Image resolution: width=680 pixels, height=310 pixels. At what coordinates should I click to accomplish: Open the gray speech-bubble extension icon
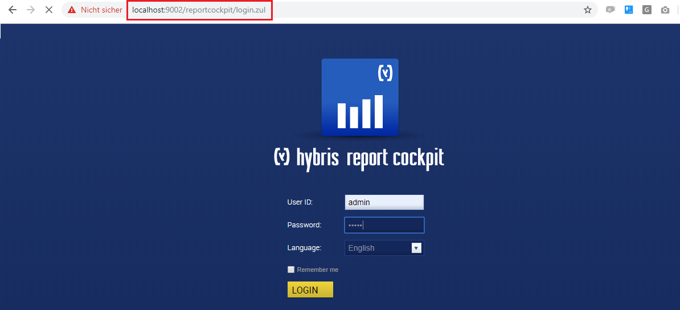click(611, 10)
